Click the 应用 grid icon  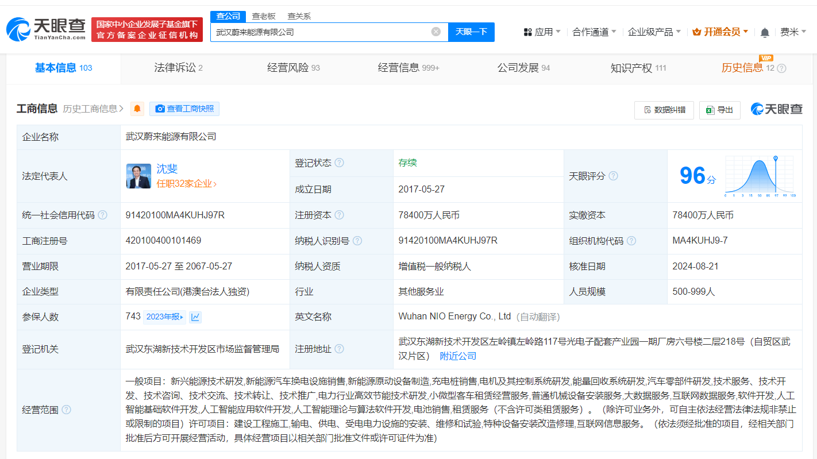click(x=528, y=32)
